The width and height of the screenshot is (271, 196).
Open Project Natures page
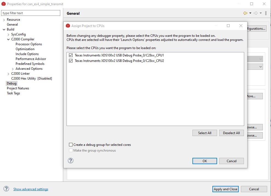point(18,88)
